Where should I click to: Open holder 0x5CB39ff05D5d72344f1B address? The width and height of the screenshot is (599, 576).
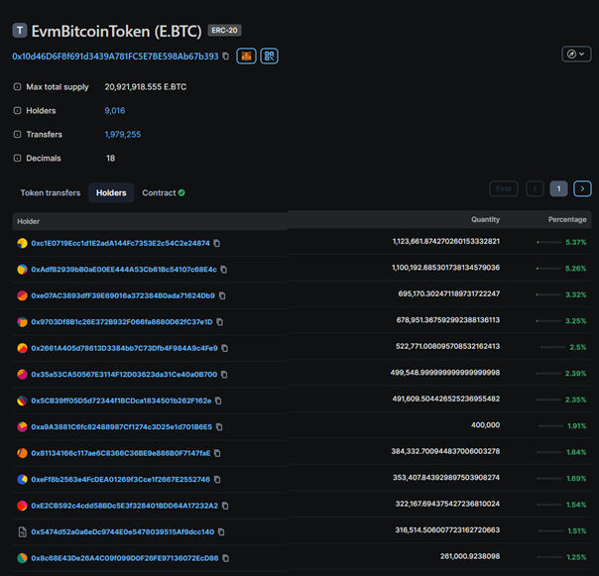[121, 401]
